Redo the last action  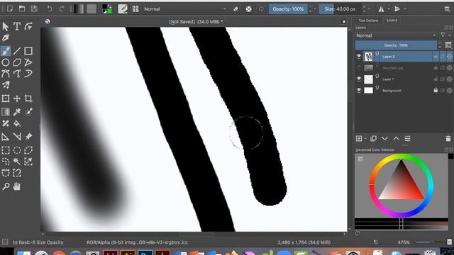coord(62,8)
